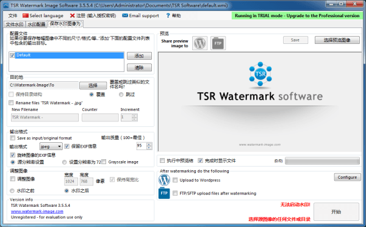The height and width of the screenshot is (227, 366).
Task: Click the WordPress logo beside Upload to Wordpress
Action: tap(164, 180)
